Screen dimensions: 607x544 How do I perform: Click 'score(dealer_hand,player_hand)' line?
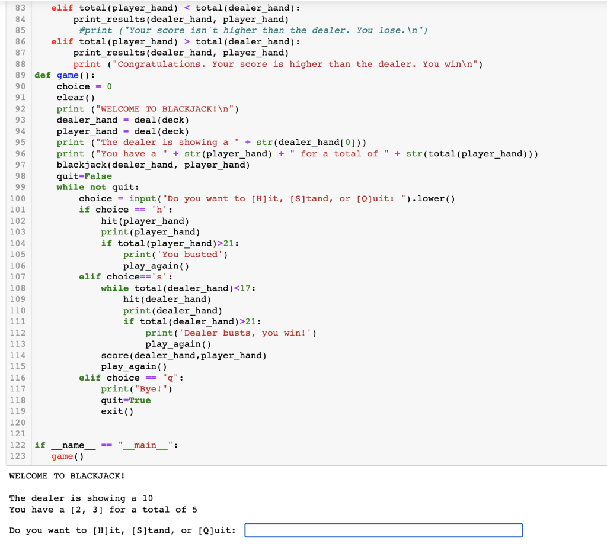coord(184,355)
